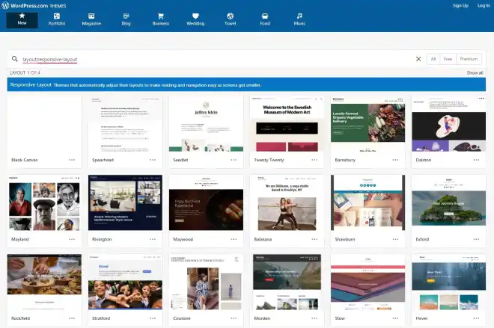Click Show all layouts link

[475, 72]
